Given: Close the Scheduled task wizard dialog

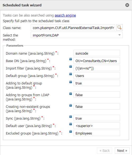Looking at the screenshot, I should [127, 5].
